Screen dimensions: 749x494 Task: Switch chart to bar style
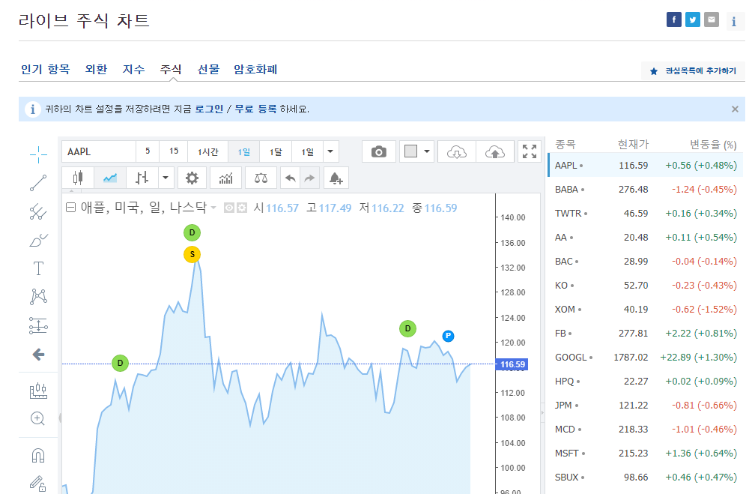click(x=142, y=178)
